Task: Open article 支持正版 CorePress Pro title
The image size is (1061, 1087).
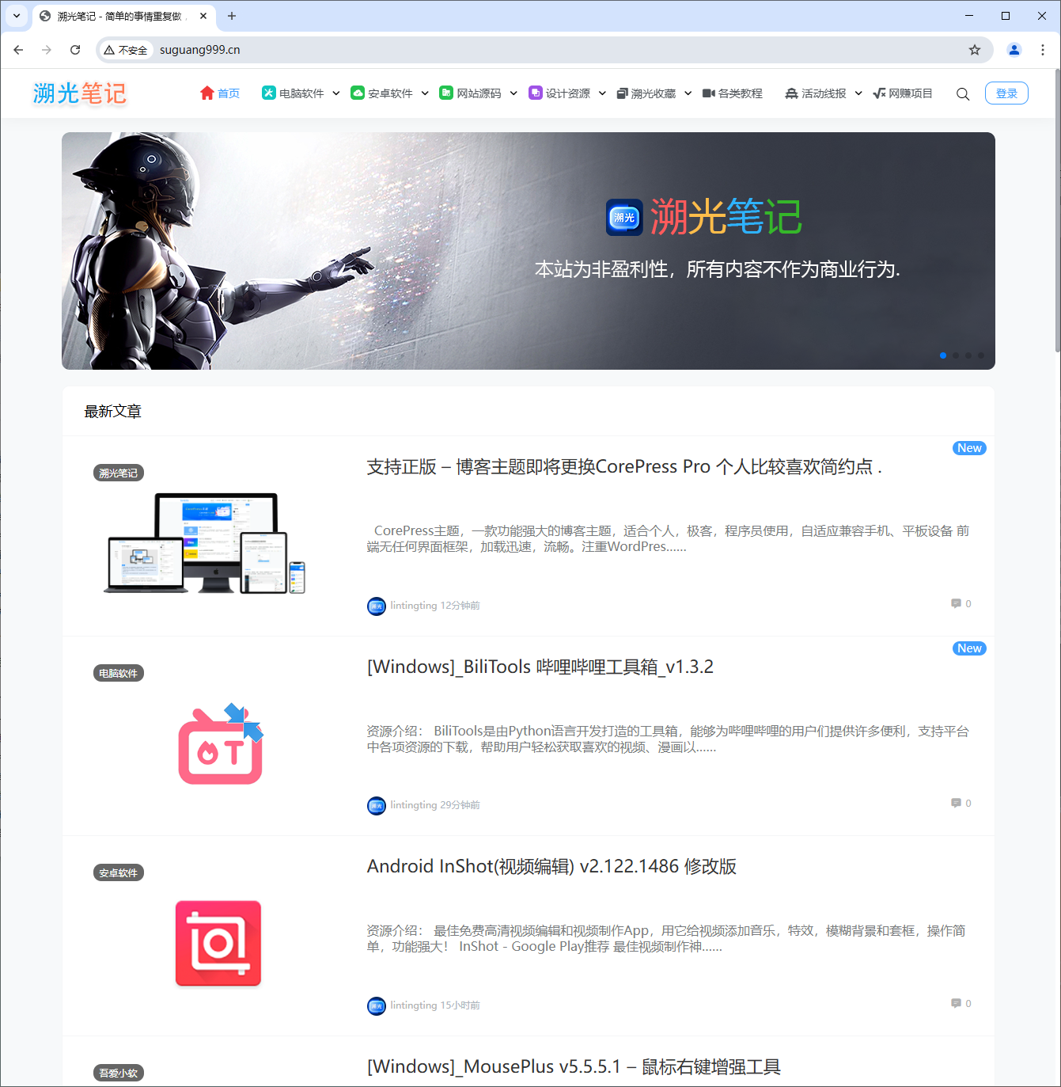Action: [x=624, y=467]
